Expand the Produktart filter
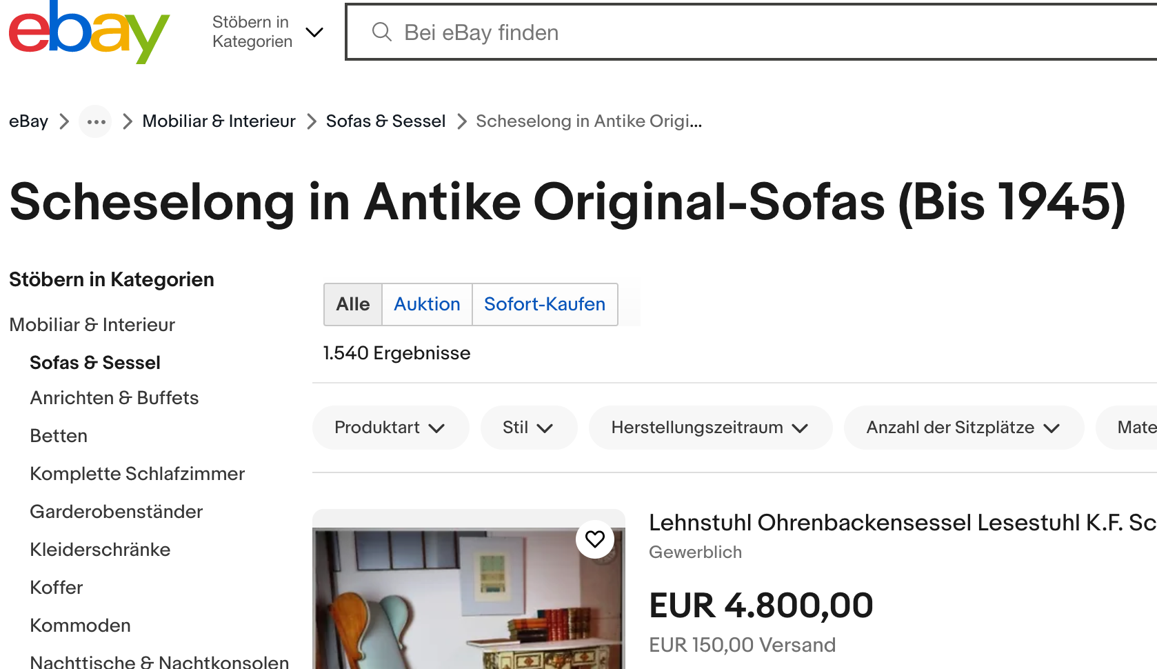Image resolution: width=1157 pixels, height=669 pixels. tap(390, 428)
